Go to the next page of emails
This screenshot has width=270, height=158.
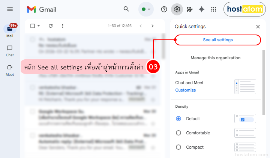pyautogui.click(x=152, y=26)
